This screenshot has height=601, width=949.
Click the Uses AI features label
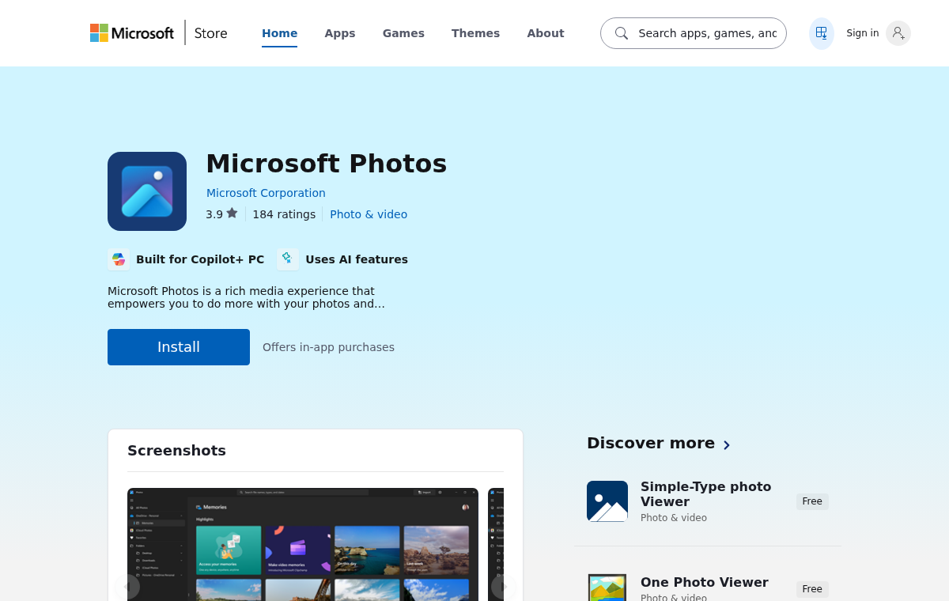pos(357,259)
